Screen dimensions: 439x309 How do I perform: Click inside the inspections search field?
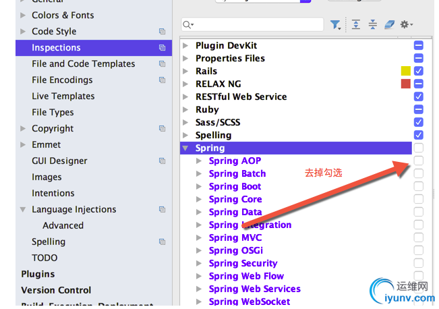(x=252, y=25)
